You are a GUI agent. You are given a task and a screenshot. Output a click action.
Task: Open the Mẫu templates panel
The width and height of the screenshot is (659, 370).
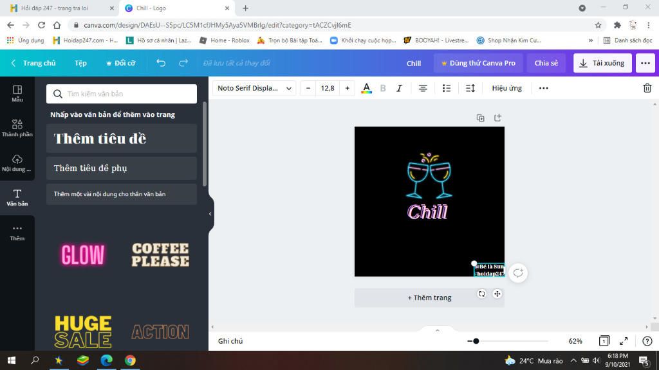[17, 94]
